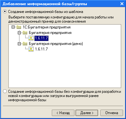Collapse the root 1С:Бухгалтерия предприятия node
Image resolution: width=126 pixels, height=119 pixels.
click(13, 27)
